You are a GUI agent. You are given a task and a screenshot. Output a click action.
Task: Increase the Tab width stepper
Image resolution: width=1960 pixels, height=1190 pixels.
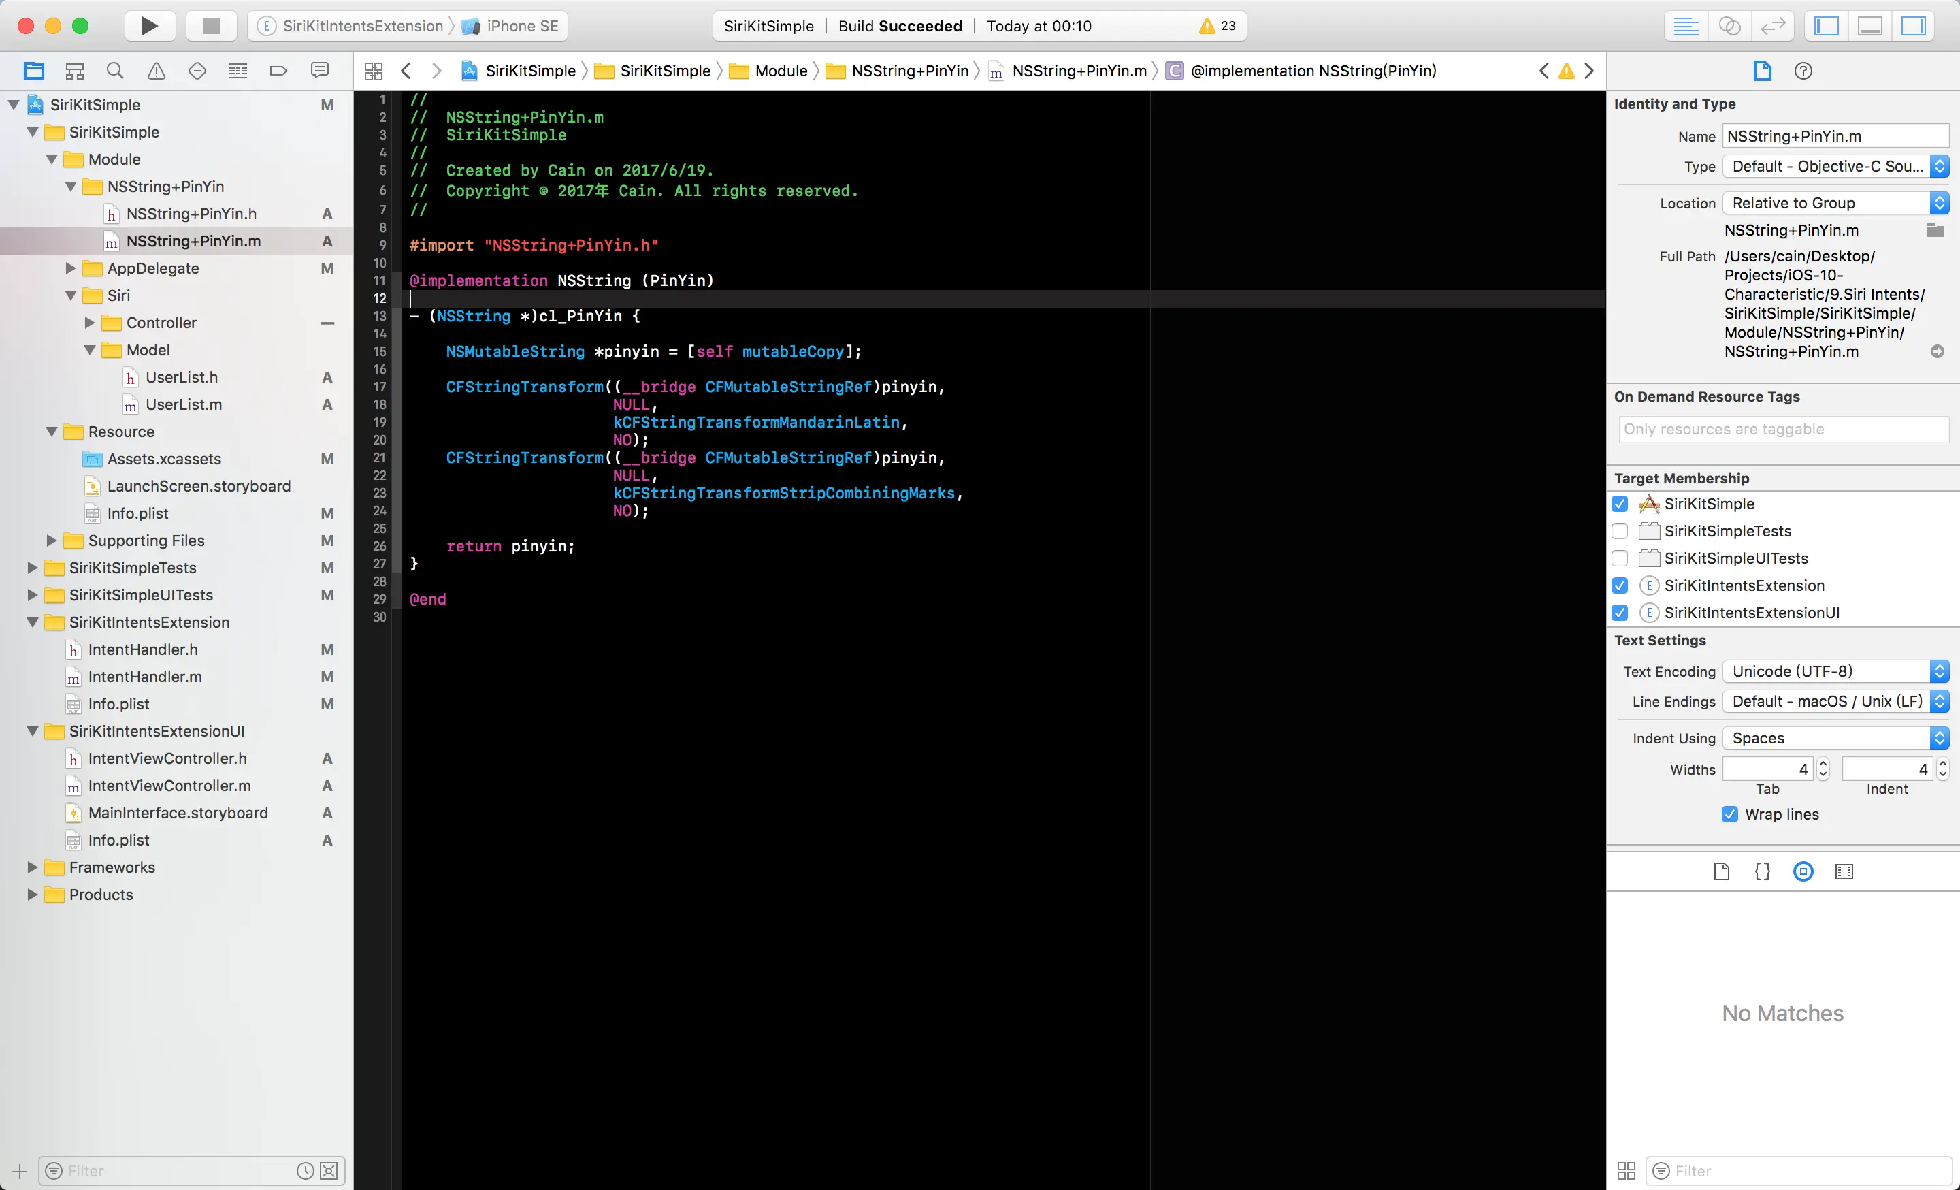tap(1823, 764)
